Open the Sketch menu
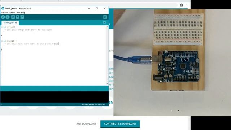Image resolution: width=231 pixels, height=130 pixels. coord(12,13)
